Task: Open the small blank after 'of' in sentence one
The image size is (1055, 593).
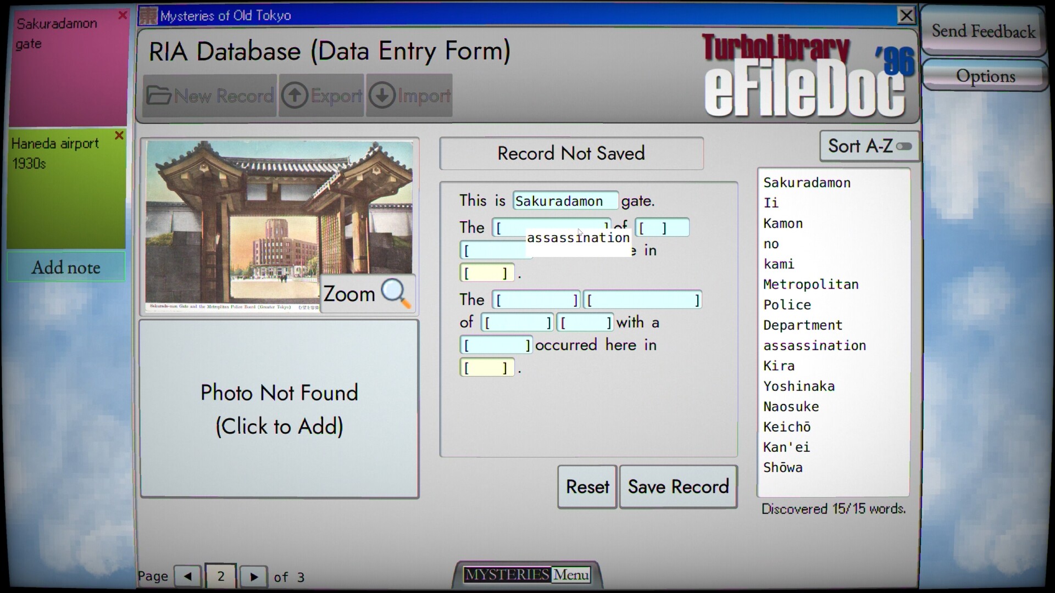Action: 662,227
